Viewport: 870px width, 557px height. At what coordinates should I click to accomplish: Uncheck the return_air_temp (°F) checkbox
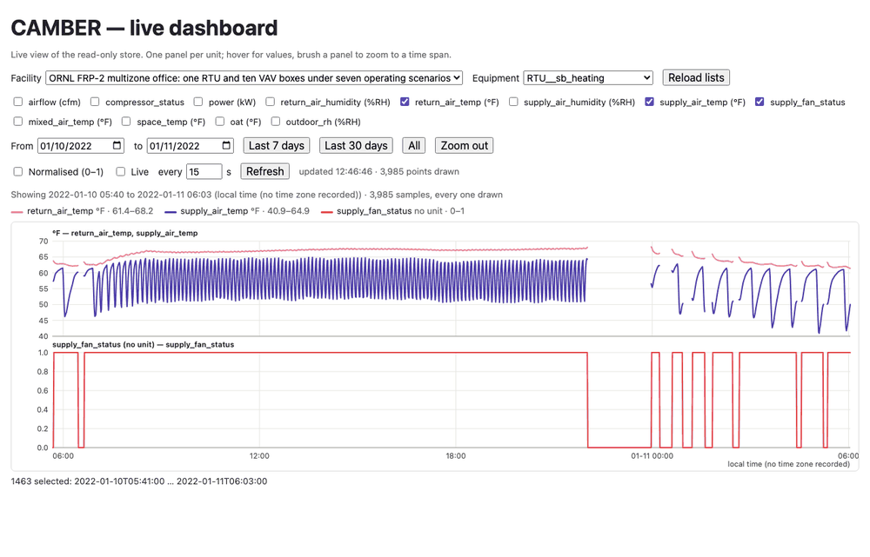pyautogui.click(x=405, y=102)
